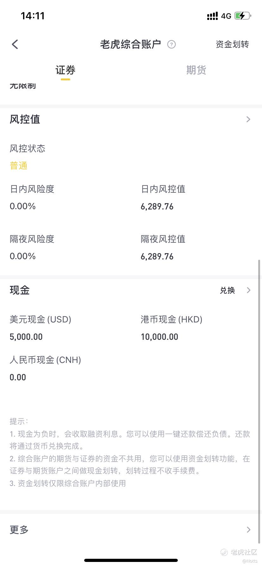Image resolution: width=262 pixels, height=567 pixels.
Task: Tap the cellular signal strength icon
Action: [x=212, y=16]
